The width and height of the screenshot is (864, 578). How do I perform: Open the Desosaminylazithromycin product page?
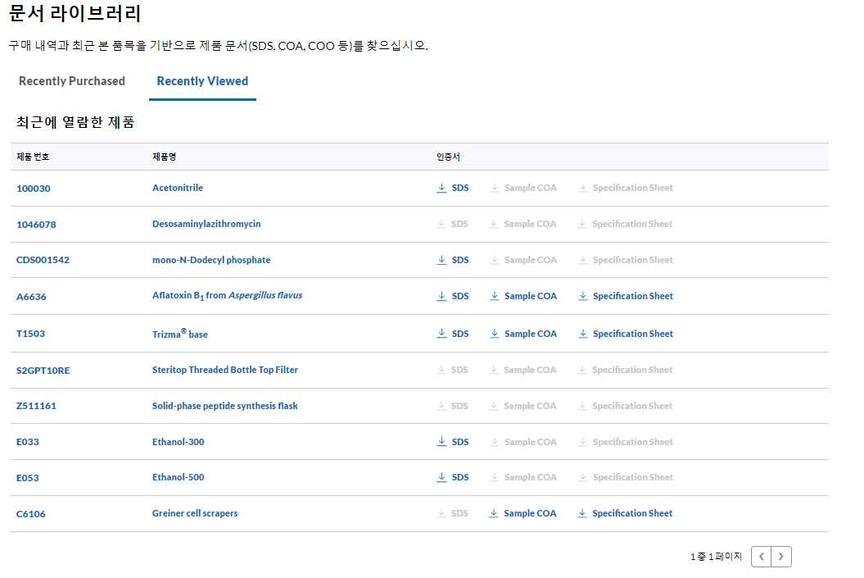point(206,224)
